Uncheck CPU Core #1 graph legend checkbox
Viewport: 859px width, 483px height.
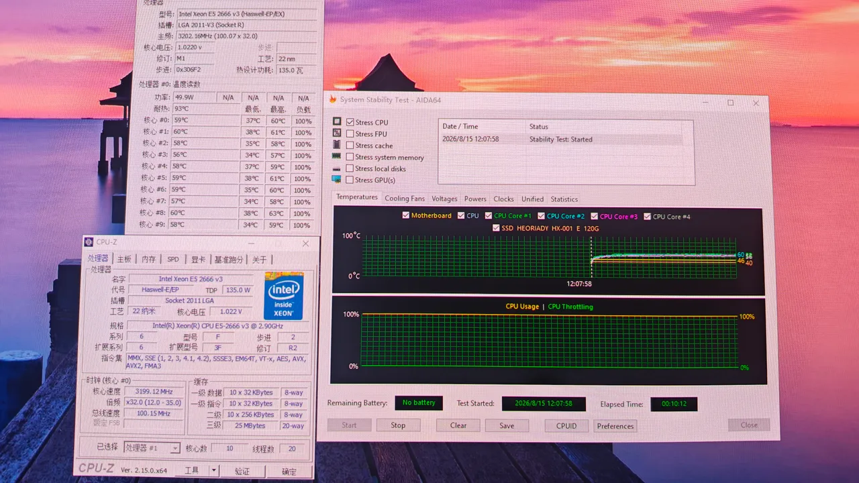click(488, 216)
